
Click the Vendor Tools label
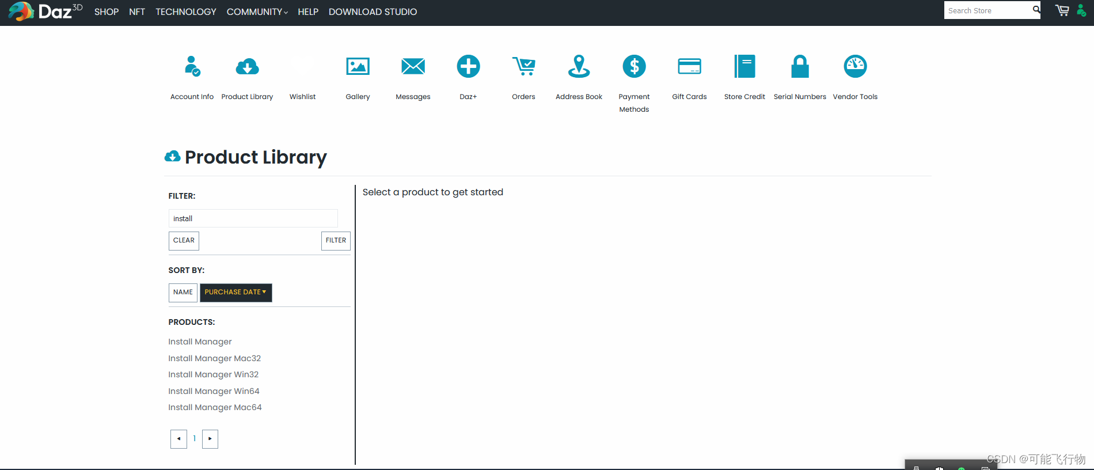click(855, 97)
